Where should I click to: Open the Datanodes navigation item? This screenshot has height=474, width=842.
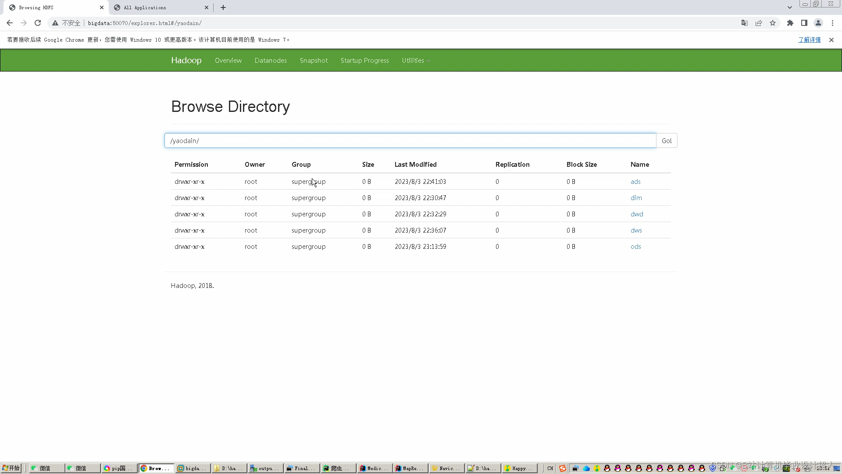[271, 61]
